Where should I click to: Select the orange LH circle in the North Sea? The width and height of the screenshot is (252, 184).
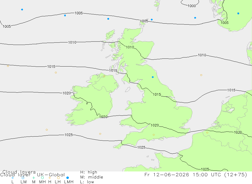click(201, 75)
